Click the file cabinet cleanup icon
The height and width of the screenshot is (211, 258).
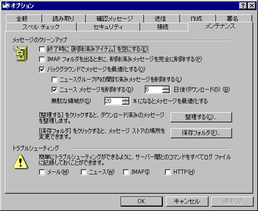20,53
